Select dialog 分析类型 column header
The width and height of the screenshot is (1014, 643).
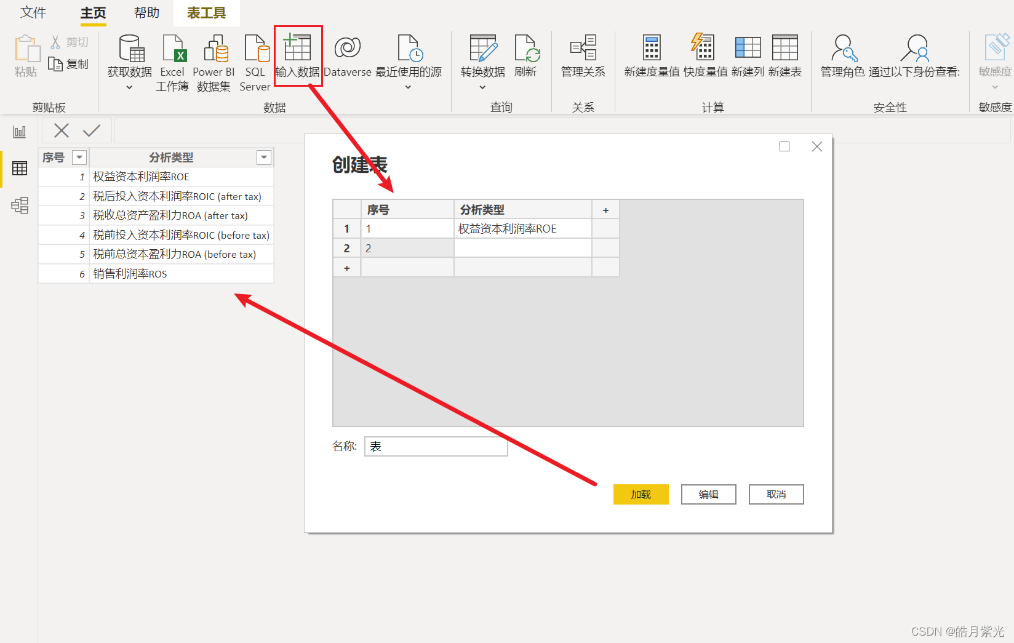[523, 210]
